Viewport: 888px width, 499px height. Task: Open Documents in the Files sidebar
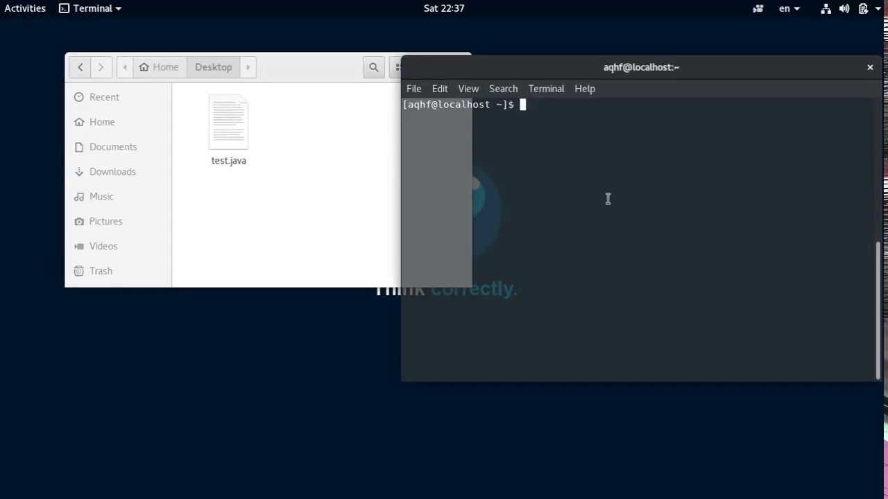(x=118, y=147)
